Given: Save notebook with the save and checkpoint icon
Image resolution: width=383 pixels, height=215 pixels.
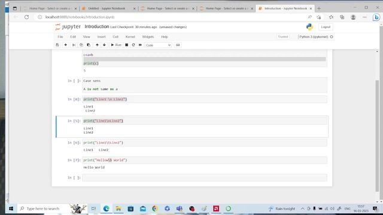Looking at the screenshot, I should (57, 45).
